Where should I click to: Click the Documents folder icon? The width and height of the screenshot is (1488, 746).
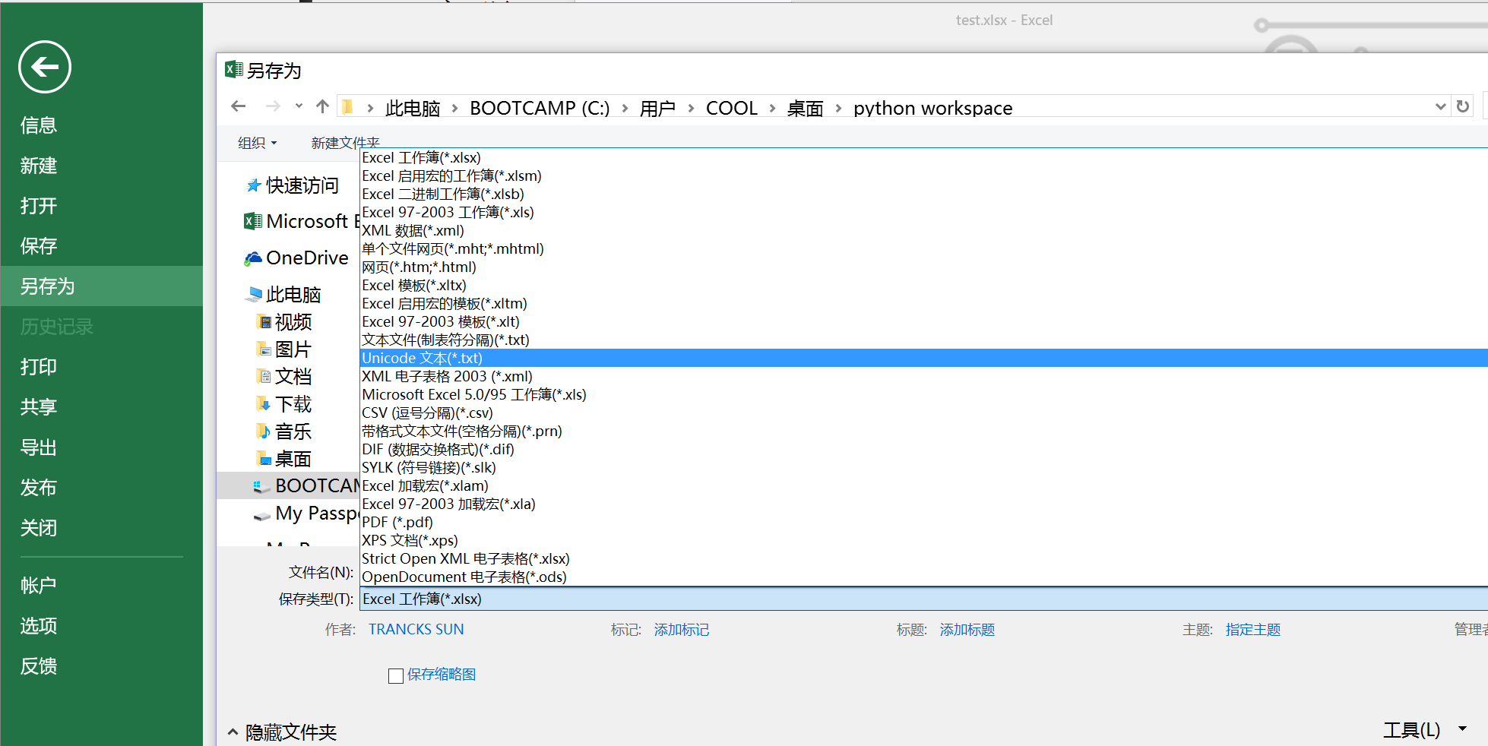pyautogui.click(x=264, y=377)
